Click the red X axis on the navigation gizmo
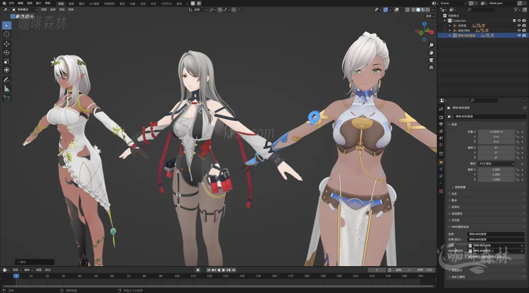Image resolution: width=529 pixels, height=293 pixels. point(431,32)
